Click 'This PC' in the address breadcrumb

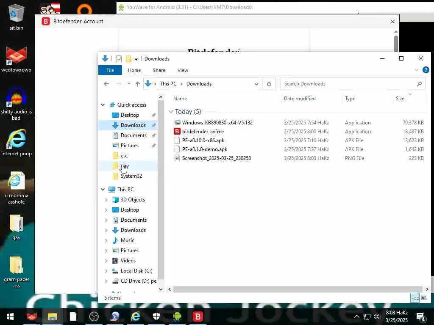[168, 84]
